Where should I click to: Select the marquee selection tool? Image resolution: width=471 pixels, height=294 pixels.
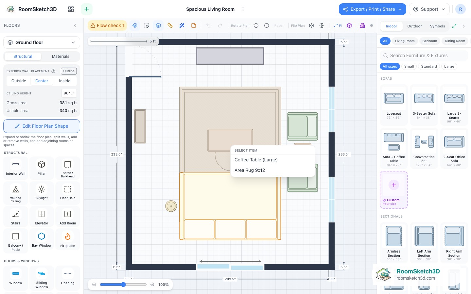tap(147, 25)
